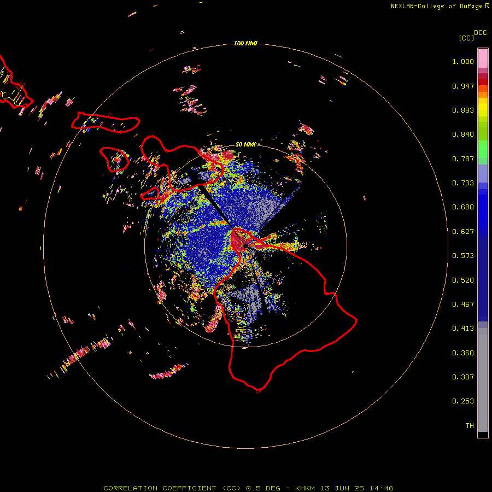Click the 0.307 color scale value

tap(463, 377)
